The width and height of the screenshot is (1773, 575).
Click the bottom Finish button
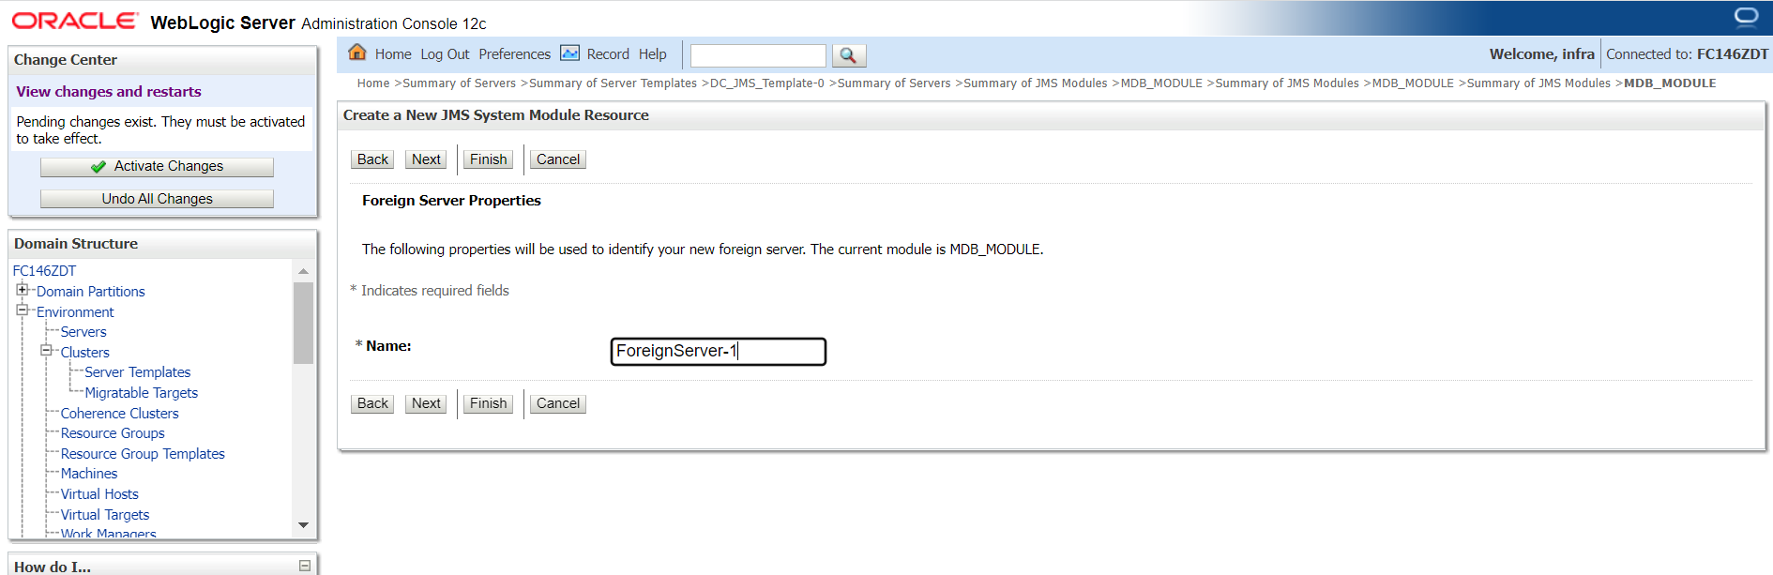(488, 403)
